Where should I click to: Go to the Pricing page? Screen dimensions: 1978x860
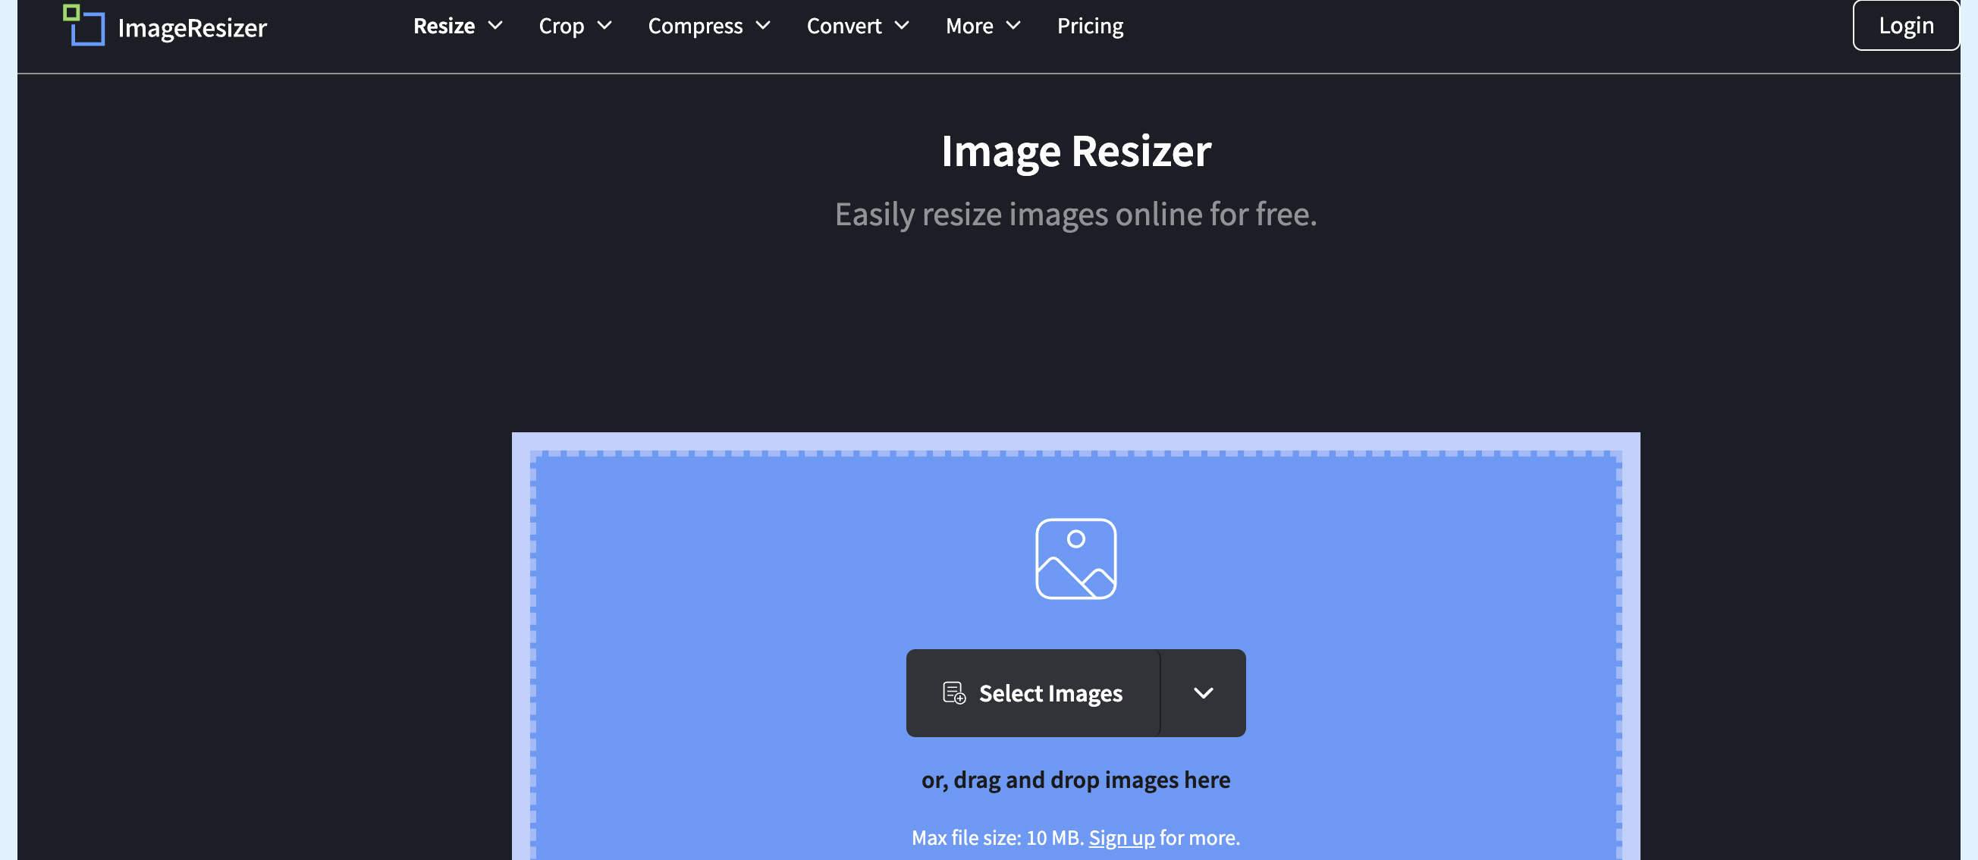tap(1090, 26)
